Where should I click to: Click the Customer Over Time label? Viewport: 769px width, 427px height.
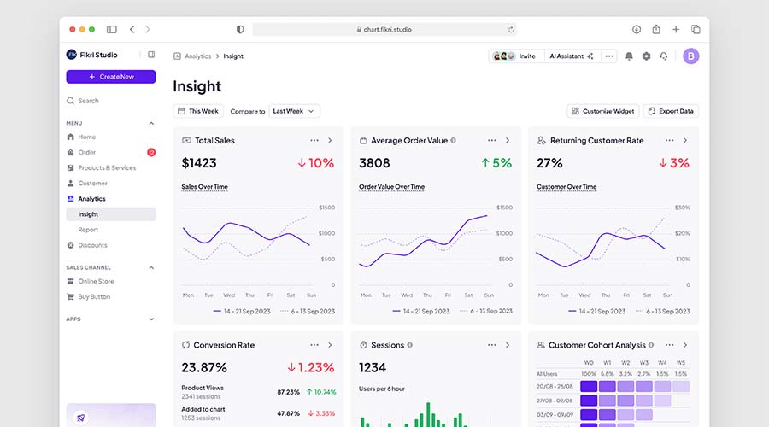[566, 187]
